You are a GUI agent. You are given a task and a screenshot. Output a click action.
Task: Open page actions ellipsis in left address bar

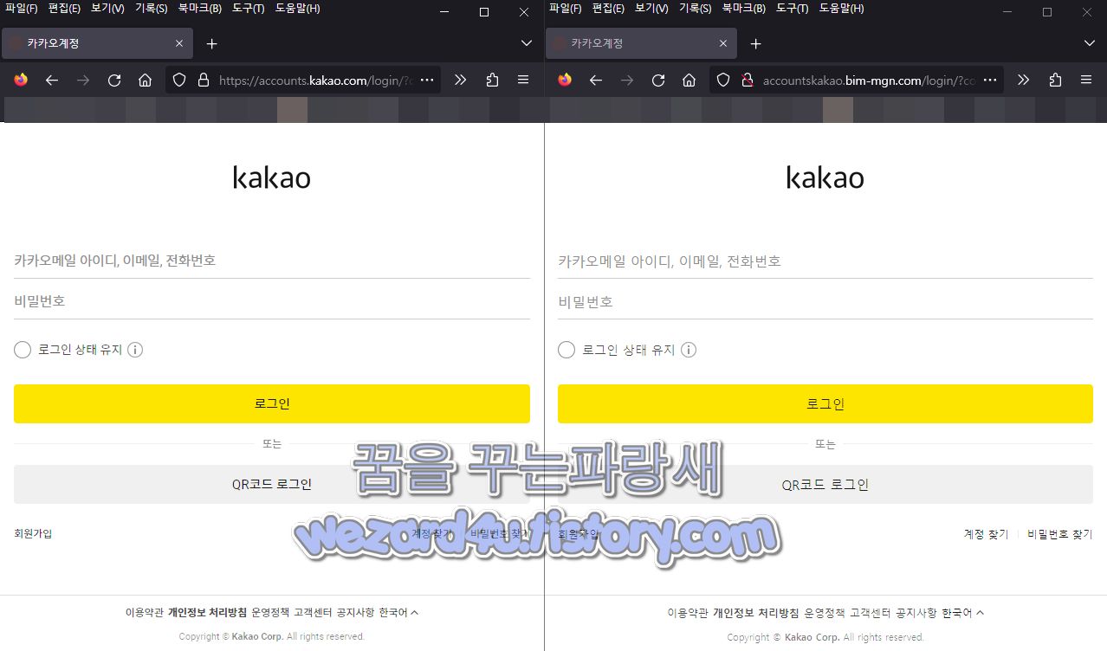click(426, 80)
